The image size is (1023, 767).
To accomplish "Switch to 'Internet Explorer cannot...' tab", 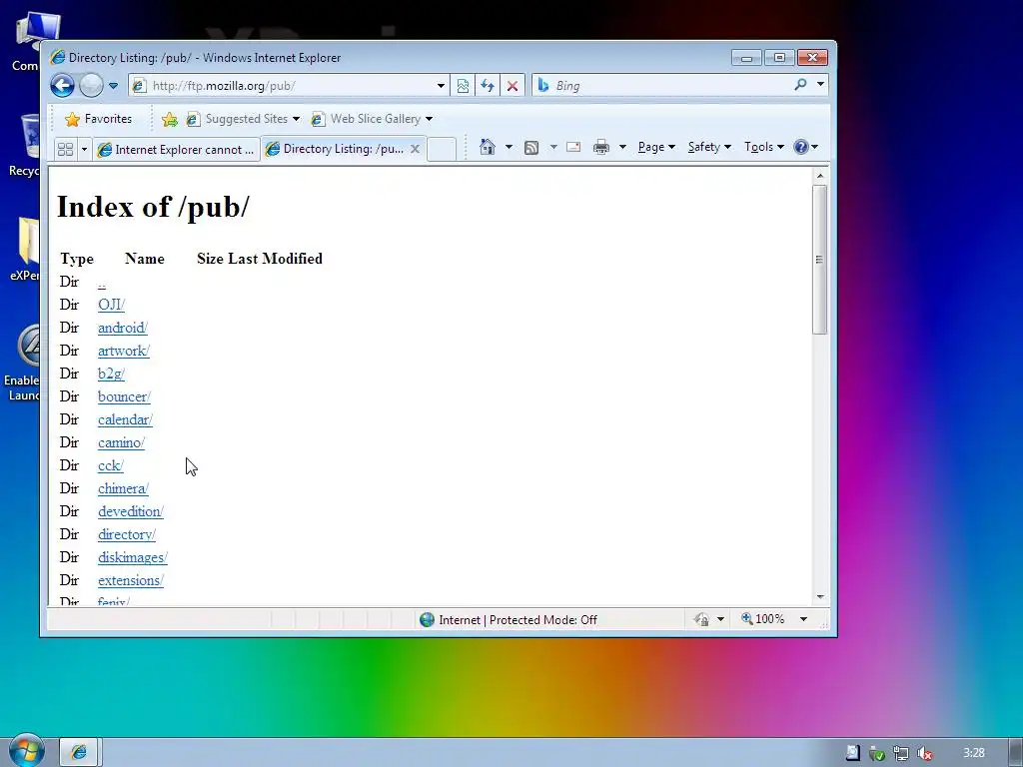I will 176,150.
